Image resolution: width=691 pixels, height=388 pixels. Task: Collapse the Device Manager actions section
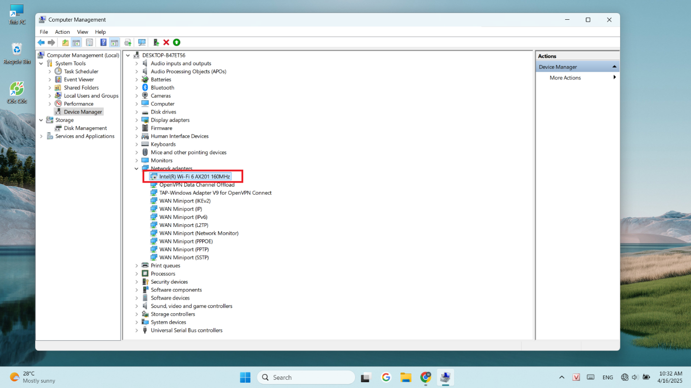click(x=614, y=67)
